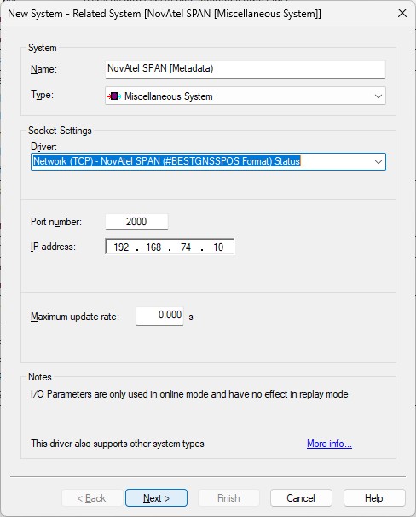Click the dialog title bar text

click(165, 14)
